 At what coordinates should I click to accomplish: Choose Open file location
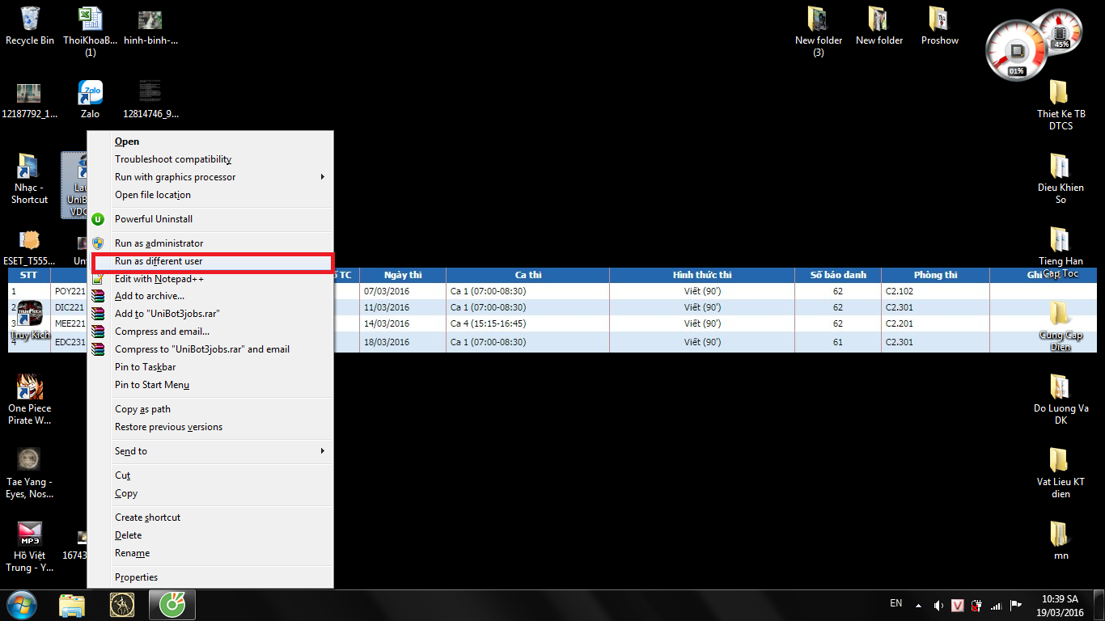pos(210,195)
